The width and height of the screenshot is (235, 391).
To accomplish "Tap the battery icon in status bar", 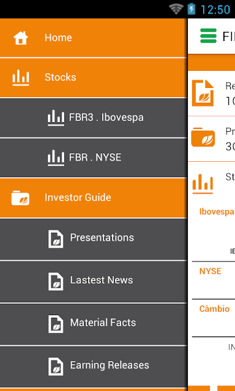I will tap(192, 9).
